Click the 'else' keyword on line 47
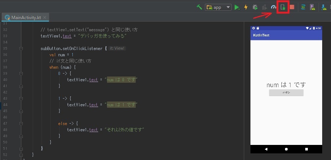 click(x=63, y=124)
